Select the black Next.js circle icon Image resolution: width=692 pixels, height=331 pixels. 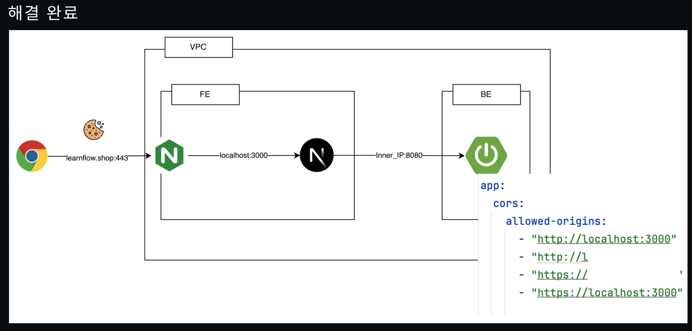[317, 155]
